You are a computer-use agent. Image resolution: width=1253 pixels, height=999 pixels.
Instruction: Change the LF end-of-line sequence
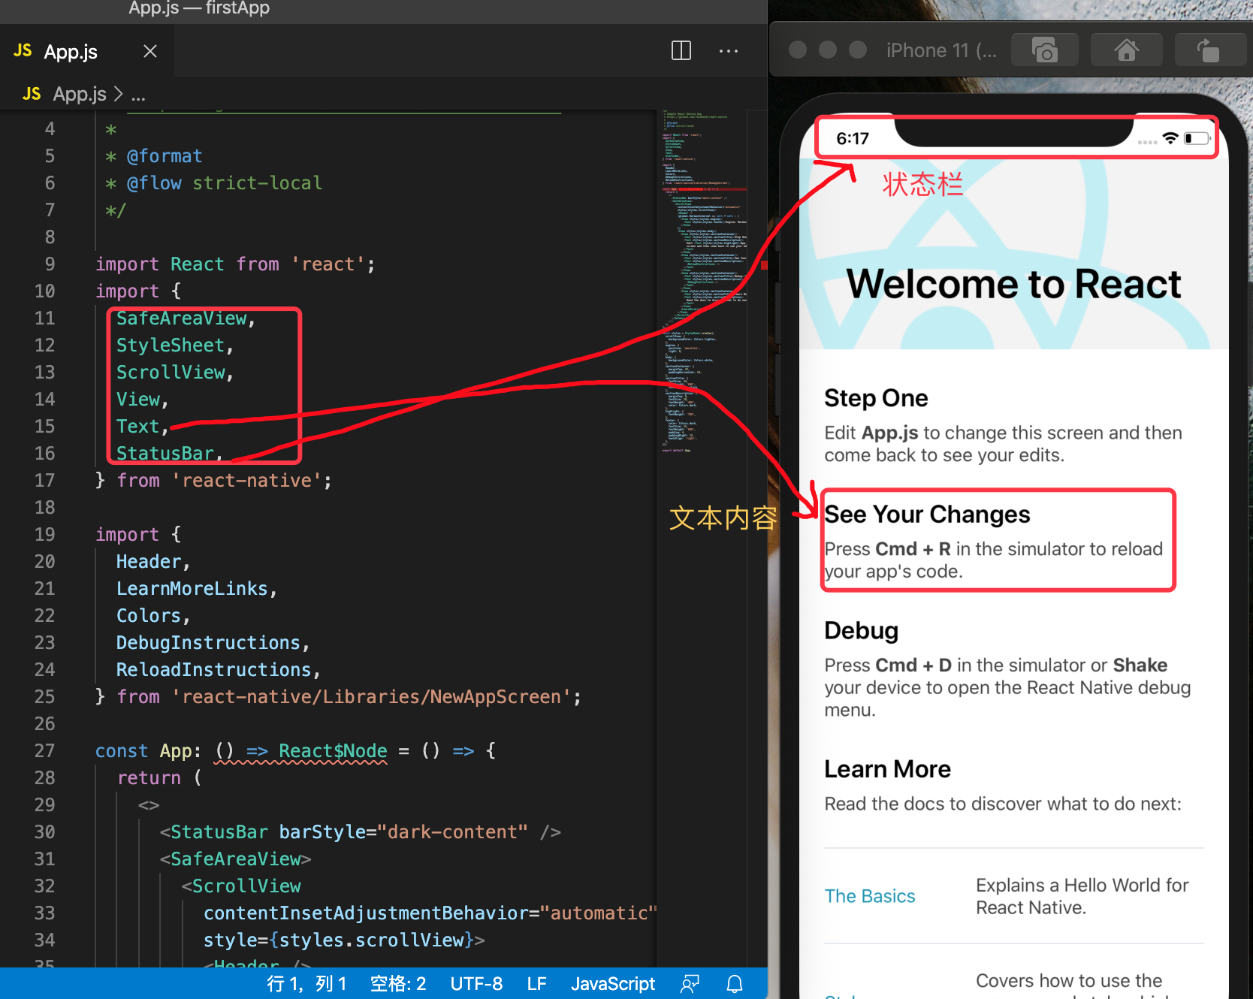click(x=536, y=983)
